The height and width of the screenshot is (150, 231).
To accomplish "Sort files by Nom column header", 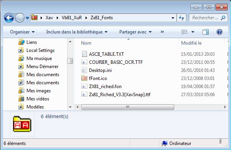I will click(86, 43).
